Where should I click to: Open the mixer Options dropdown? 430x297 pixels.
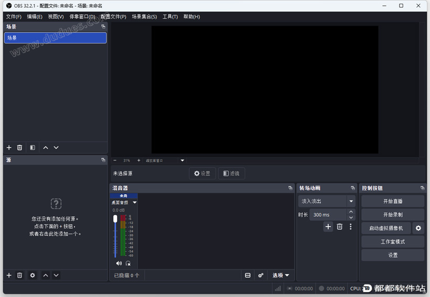(281, 275)
